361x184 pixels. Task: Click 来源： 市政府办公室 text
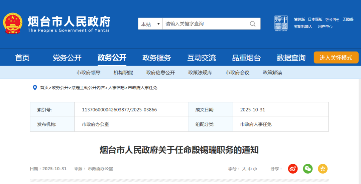pyautogui.click(x=94, y=169)
